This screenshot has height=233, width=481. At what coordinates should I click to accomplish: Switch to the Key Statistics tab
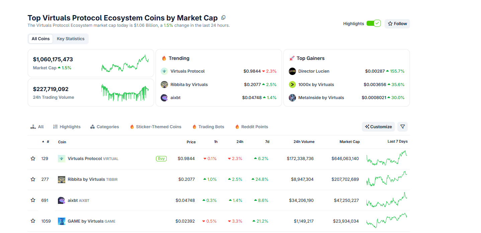70,38
